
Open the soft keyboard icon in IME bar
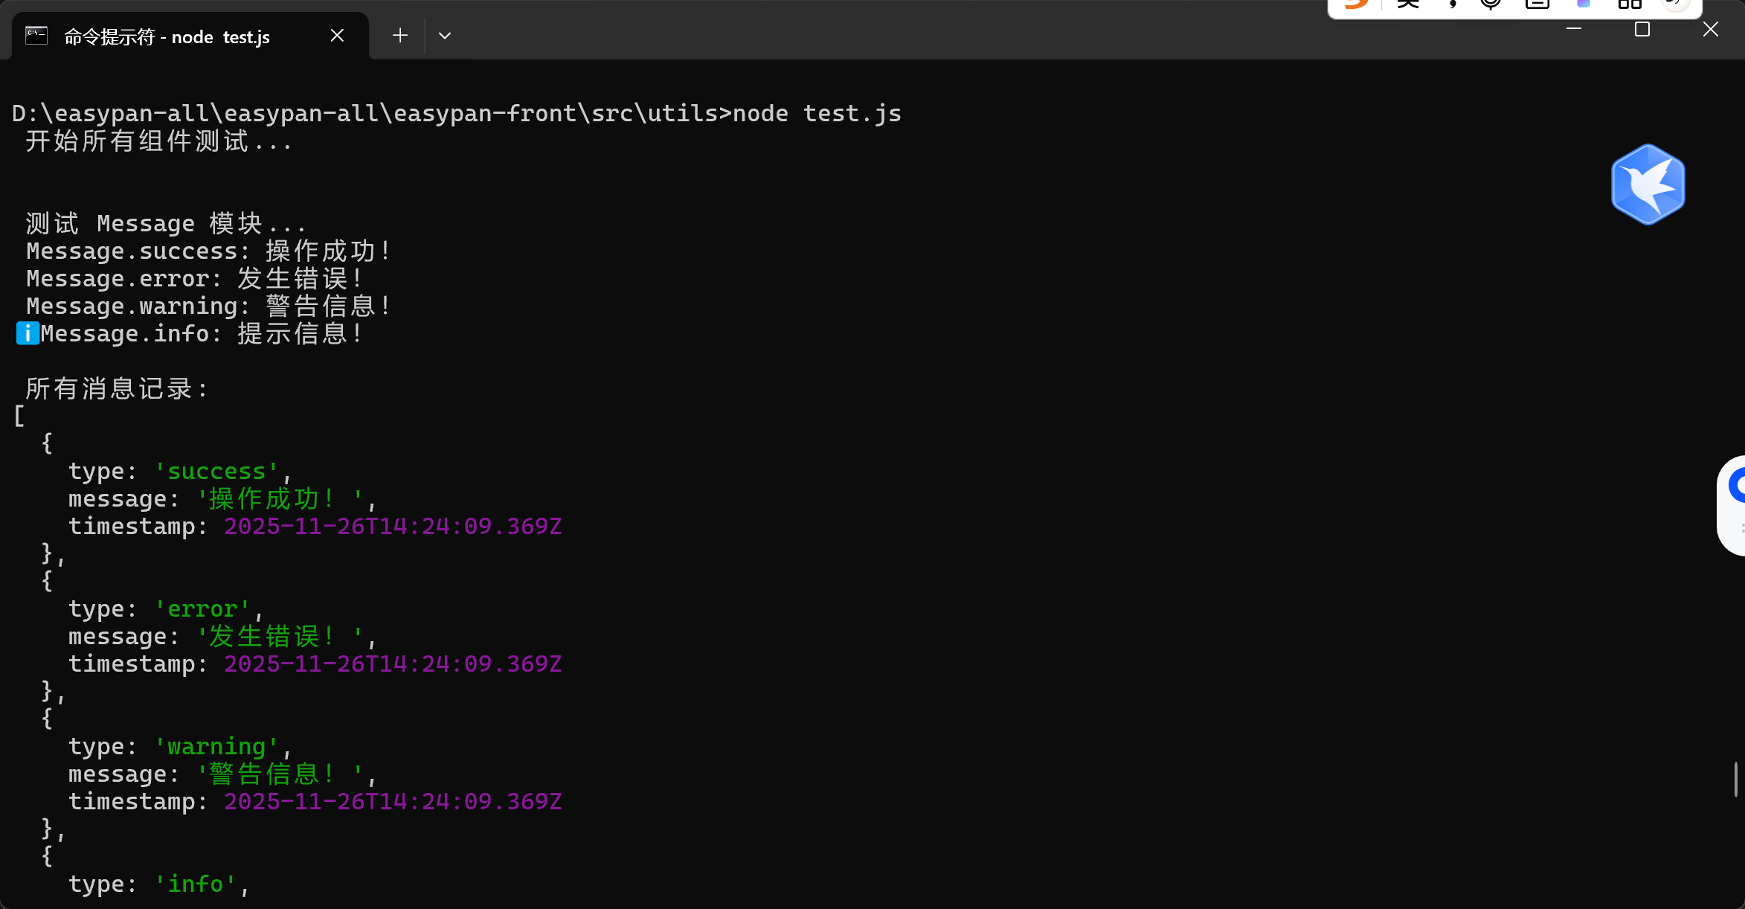[x=1537, y=4]
